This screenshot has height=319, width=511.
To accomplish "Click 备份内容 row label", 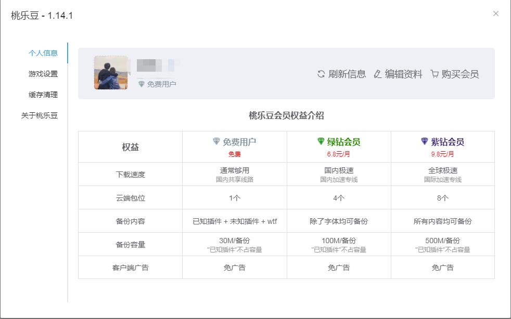I will point(131,221).
